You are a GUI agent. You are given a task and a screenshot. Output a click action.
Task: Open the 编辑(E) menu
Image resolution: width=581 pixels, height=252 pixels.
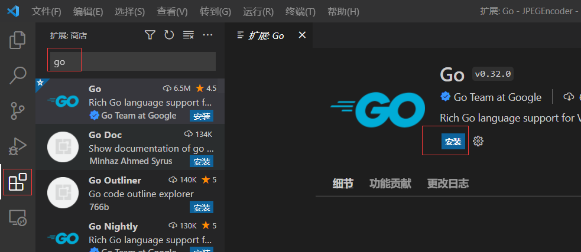(x=88, y=12)
